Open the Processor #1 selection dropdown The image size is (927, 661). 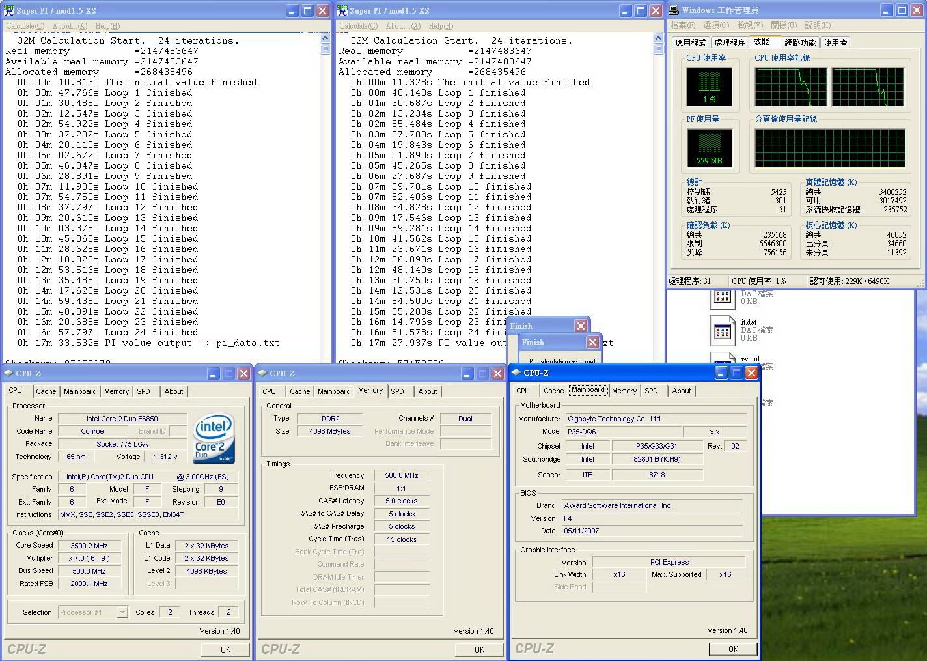click(x=122, y=612)
